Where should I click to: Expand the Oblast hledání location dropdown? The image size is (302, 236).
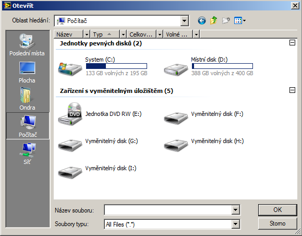pos(184,20)
